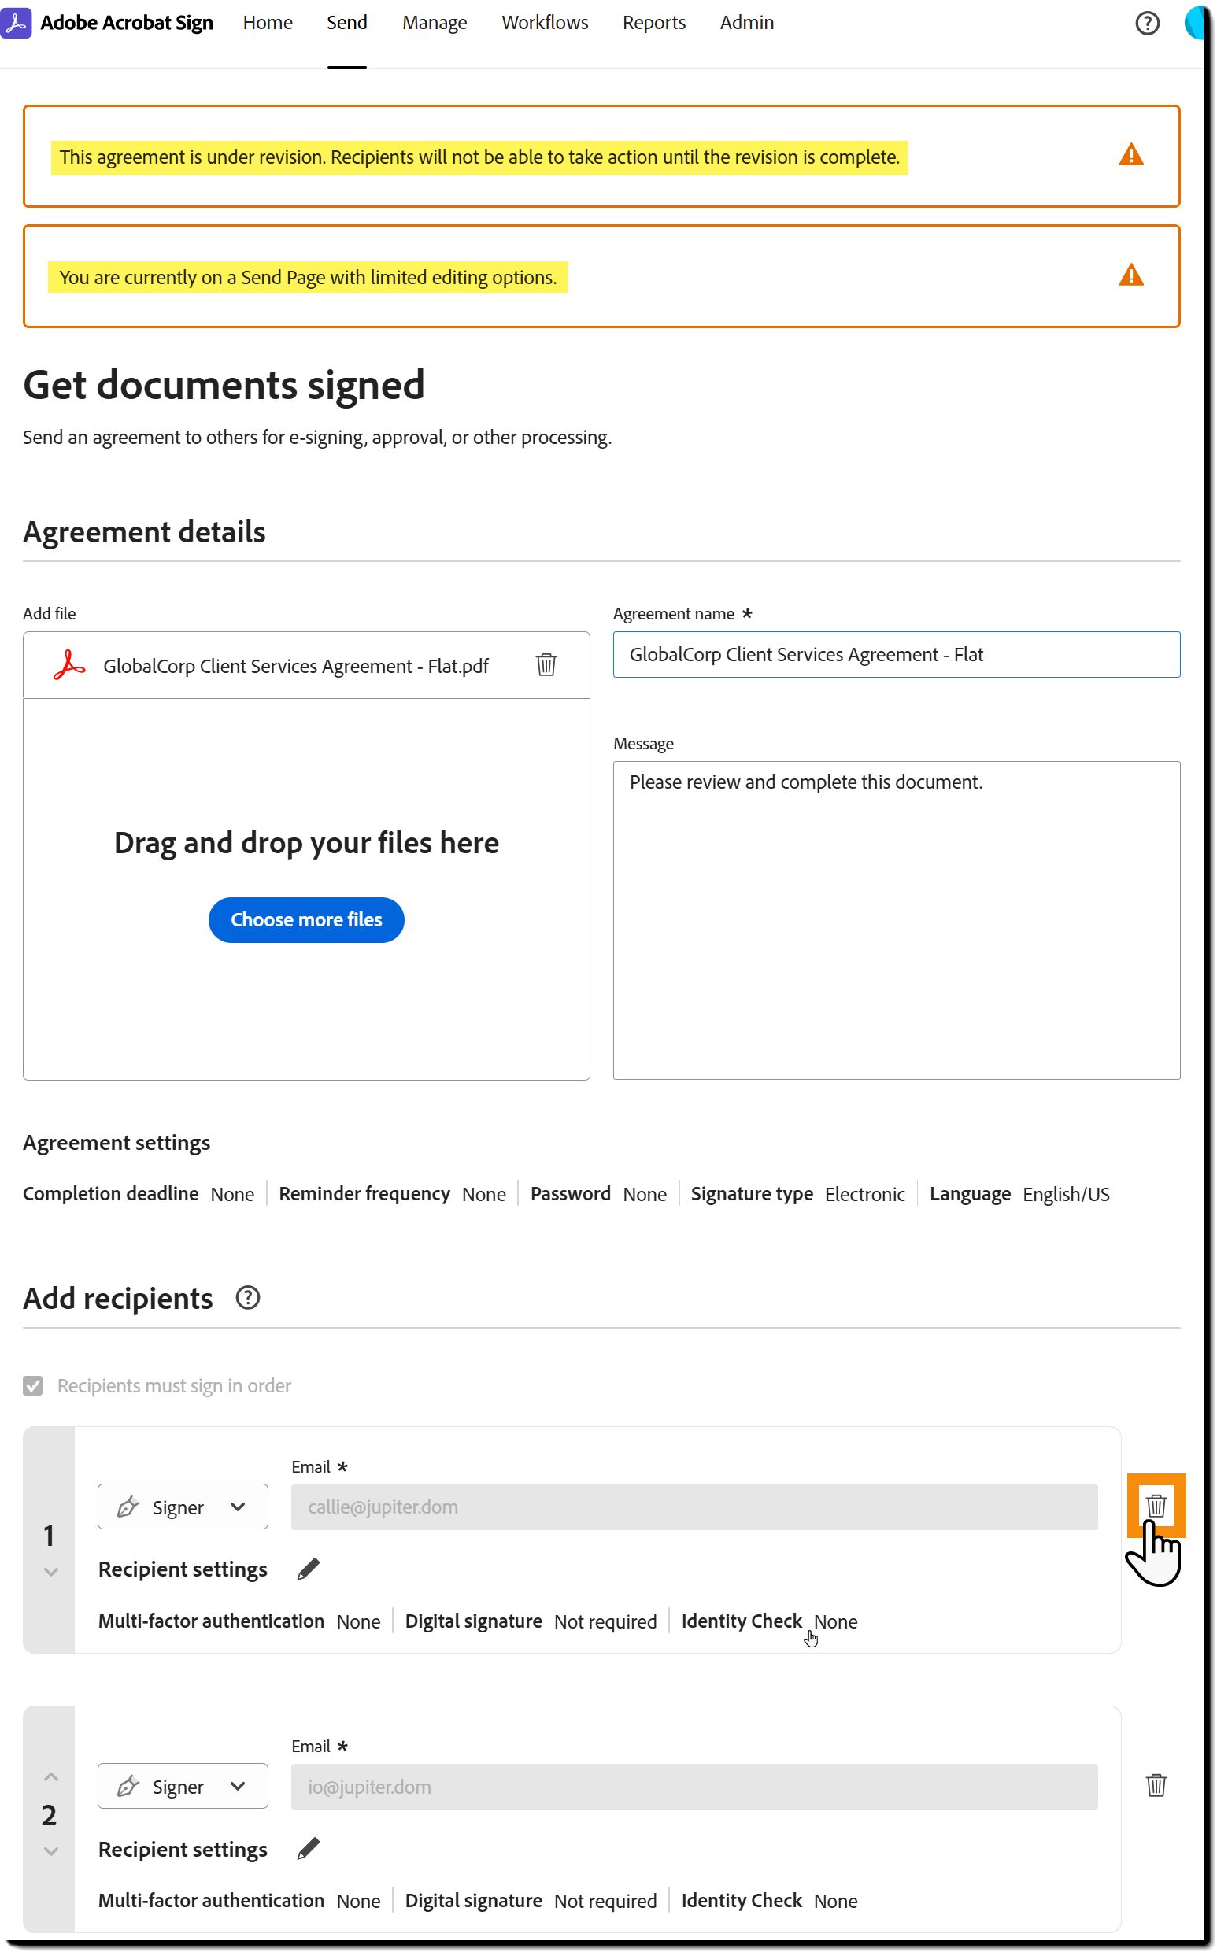Viewport: 1217px width, 1952px height.
Task: Open help icon in top navigation
Action: click(1147, 23)
